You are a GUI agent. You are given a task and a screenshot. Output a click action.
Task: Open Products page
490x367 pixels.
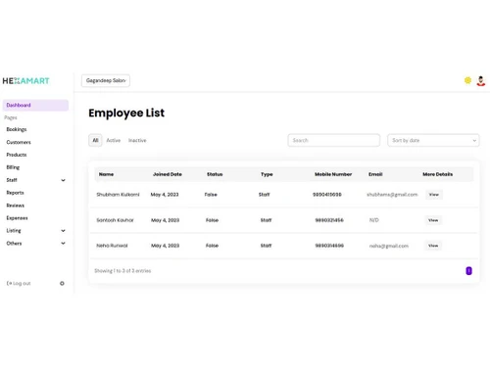click(17, 155)
